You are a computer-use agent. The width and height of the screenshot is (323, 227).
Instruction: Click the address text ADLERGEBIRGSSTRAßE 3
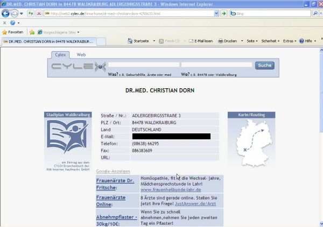pos(156,116)
